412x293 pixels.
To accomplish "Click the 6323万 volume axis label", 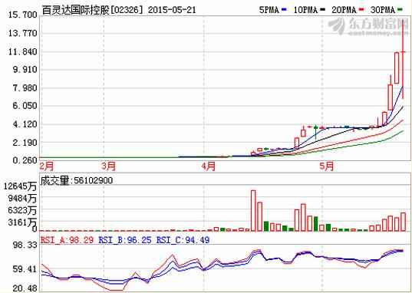I will pyautogui.click(x=22, y=210).
